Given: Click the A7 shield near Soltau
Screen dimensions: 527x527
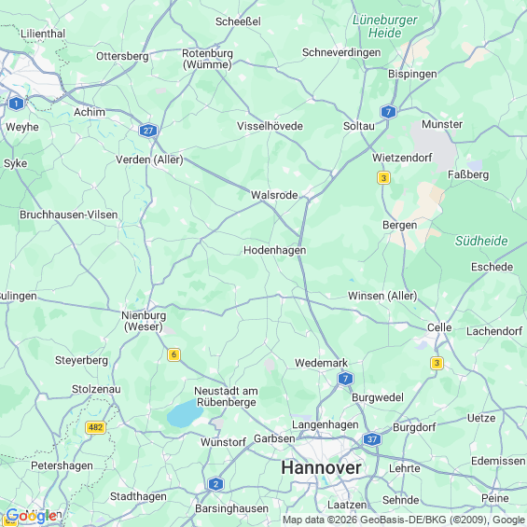Looking at the screenshot, I should [x=388, y=112].
